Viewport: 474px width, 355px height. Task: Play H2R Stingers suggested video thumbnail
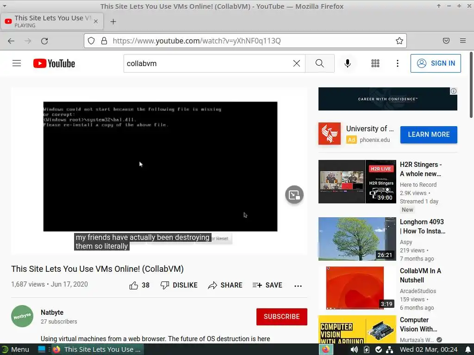tap(357, 182)
